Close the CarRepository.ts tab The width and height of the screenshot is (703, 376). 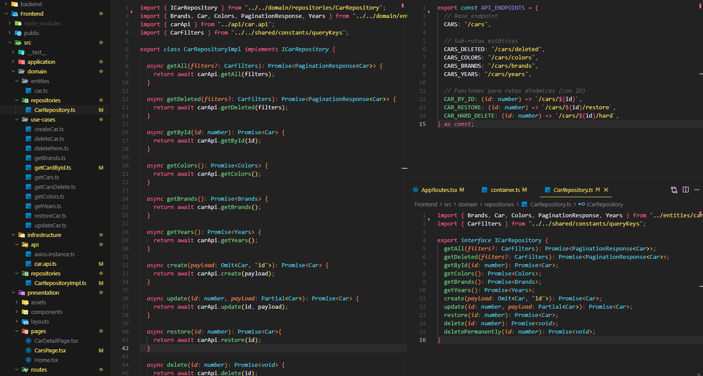606,190
